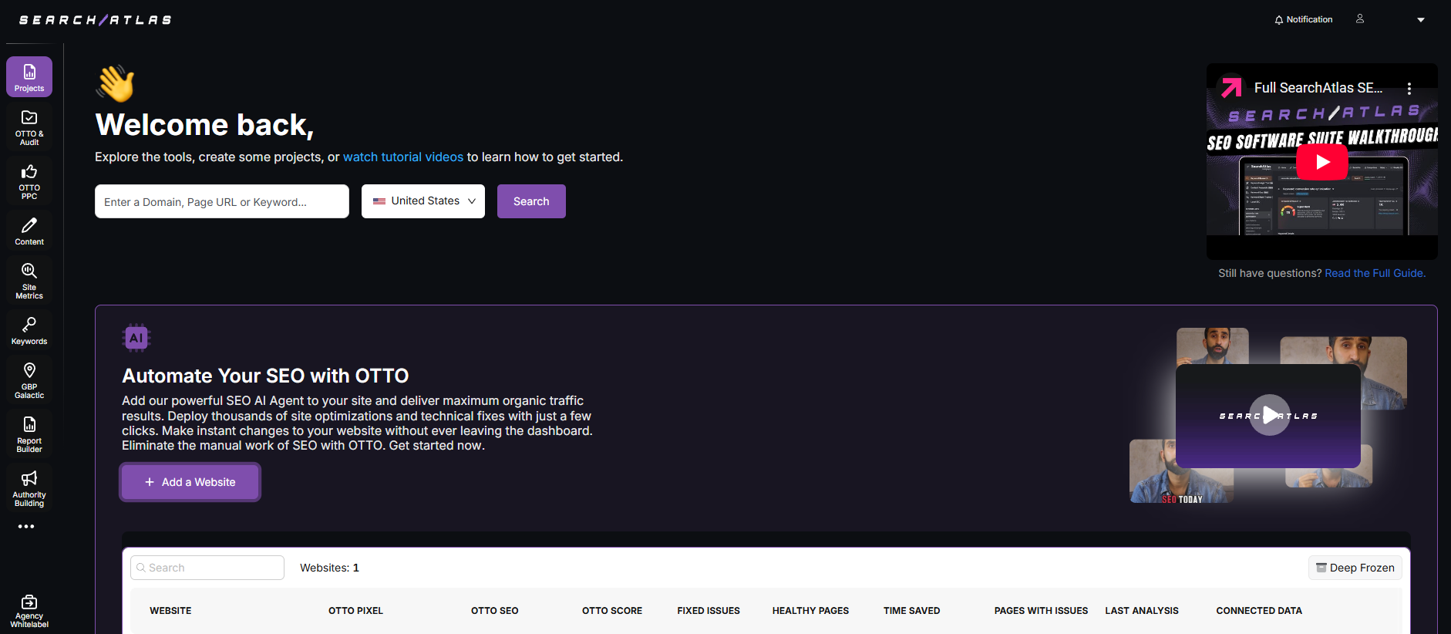Image resolution: width=1451 pixels, height=634 pixels.
Task: Open the Projects sidebar icon
Action: coord(29,77)
